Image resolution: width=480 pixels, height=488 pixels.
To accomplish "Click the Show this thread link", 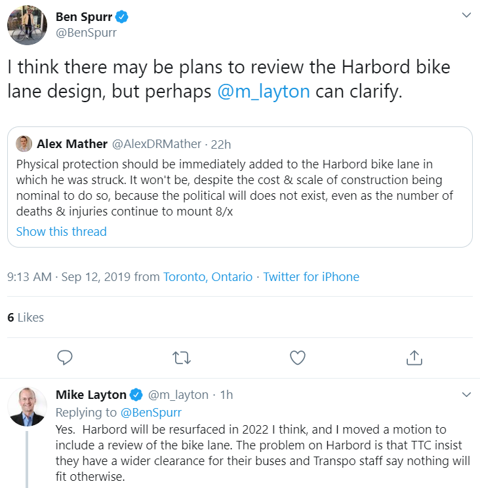I will pyautogui.click(x=61, y=231).
